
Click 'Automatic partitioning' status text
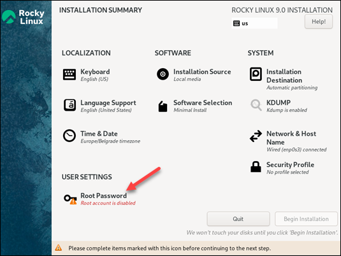(x=292, y=88)
